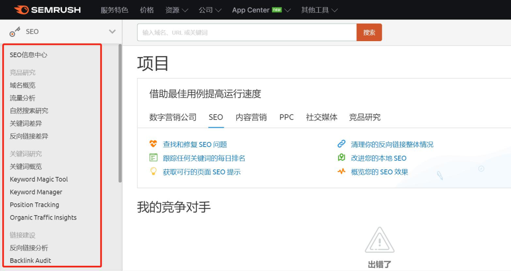Open link 获取可行的页面 SEO 提示

(x=202, y=172)
